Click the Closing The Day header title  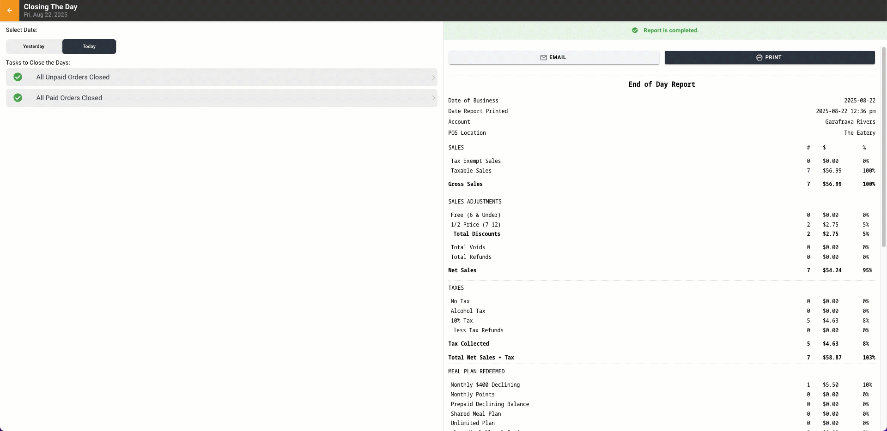[x=51, y=7]
